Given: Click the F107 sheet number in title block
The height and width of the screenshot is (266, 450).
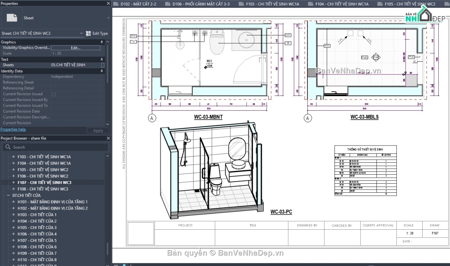Looking at the screenshot, I should click(435, 233).
